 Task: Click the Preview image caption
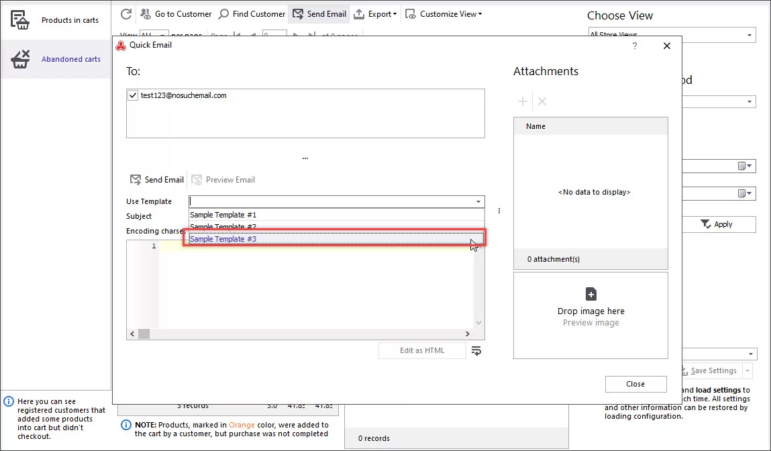(590, 323)
